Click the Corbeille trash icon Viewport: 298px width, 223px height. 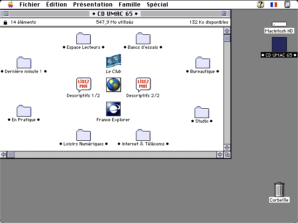[279, 190]
